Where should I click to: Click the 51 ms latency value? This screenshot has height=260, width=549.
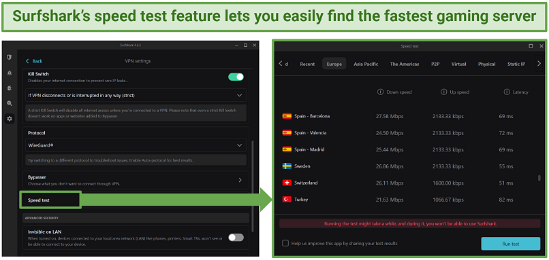pyautogui.click(x=506, y=183)
